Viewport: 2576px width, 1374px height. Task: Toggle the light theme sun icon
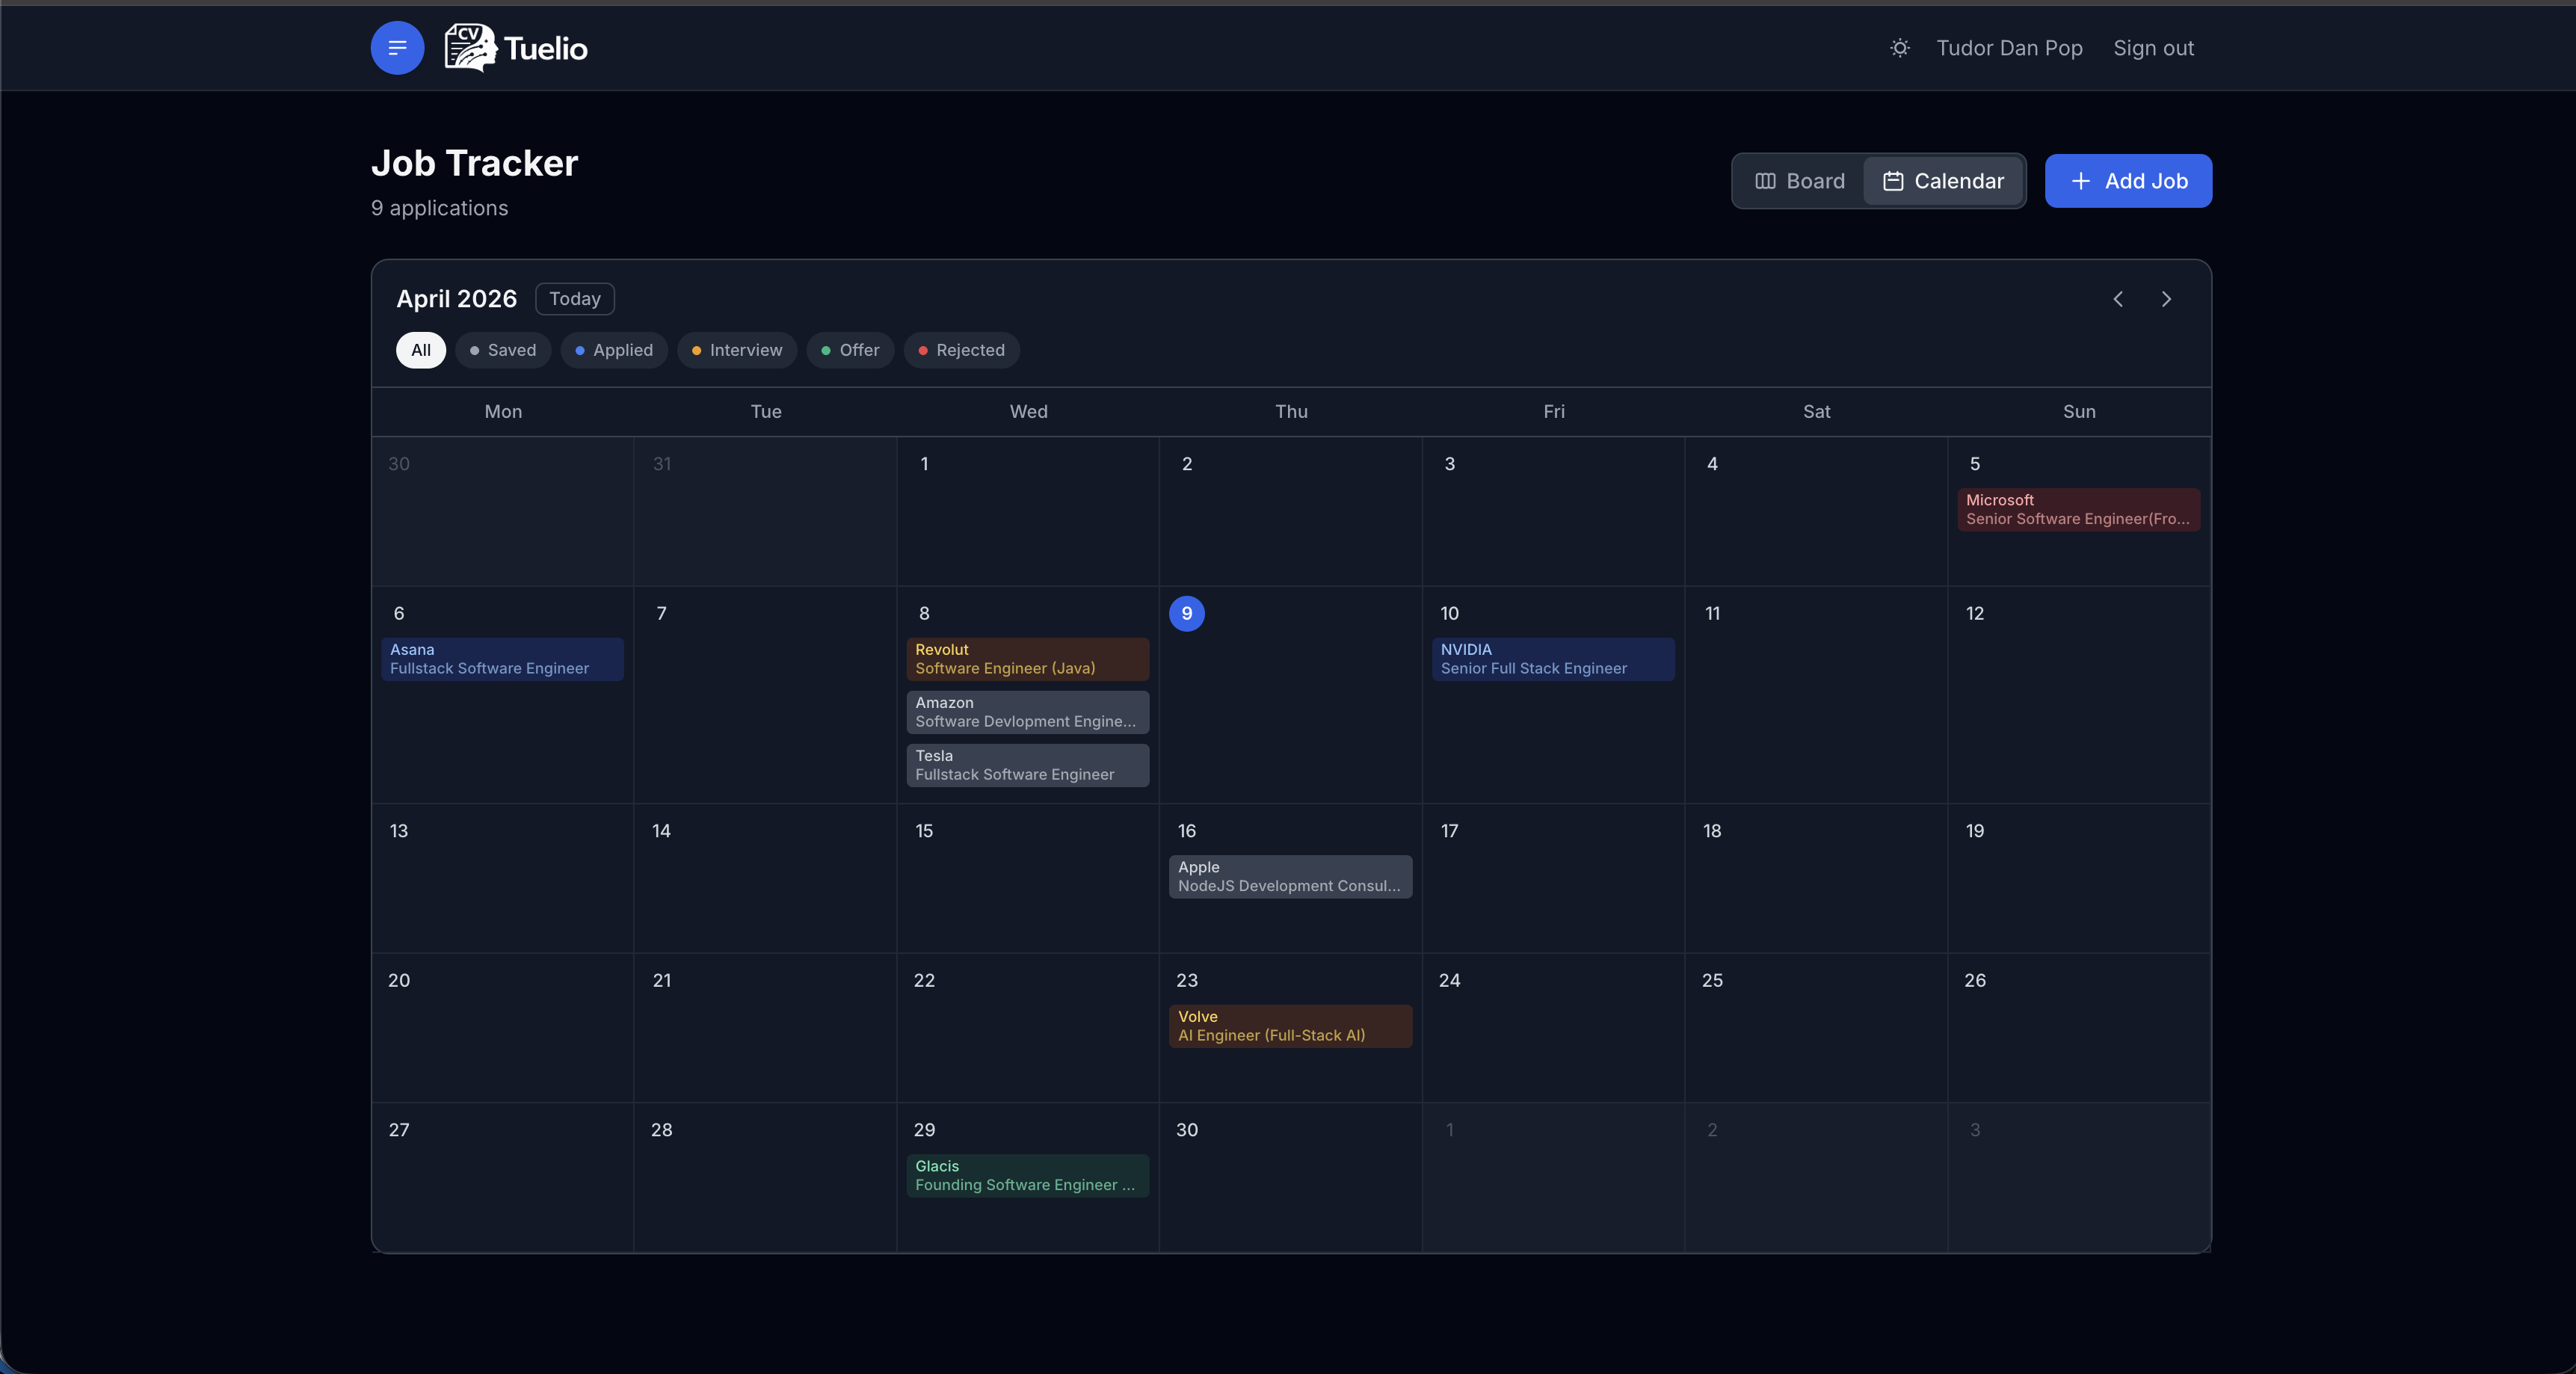point(1900,48)
